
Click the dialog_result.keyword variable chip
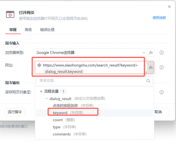coord(64,71)
